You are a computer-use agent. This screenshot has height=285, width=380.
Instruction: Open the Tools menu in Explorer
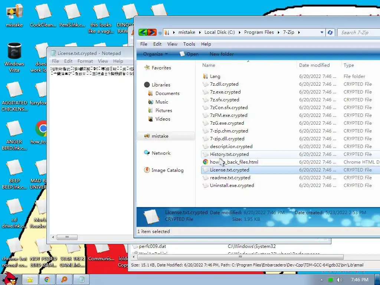(x=189, y=44)
